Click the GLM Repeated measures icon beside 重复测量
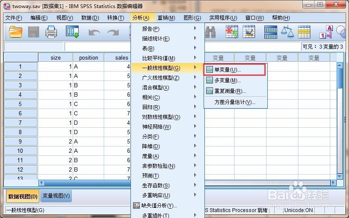This screenshot has width=349, height=218. coord(210,91)
